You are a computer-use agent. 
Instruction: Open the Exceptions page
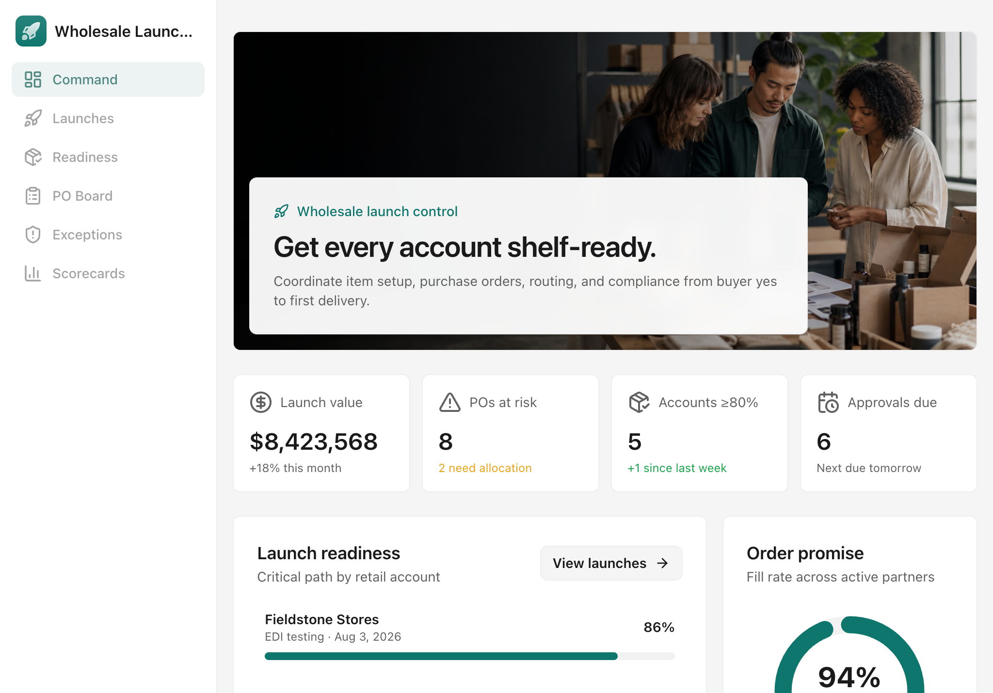108,235
